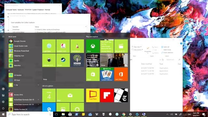This screenshot has height=117, width=208.
Task: Click Type here to search box
Action: 30,114
